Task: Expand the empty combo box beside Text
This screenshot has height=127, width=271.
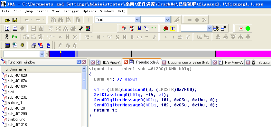Action: click(x=167, y=20)
